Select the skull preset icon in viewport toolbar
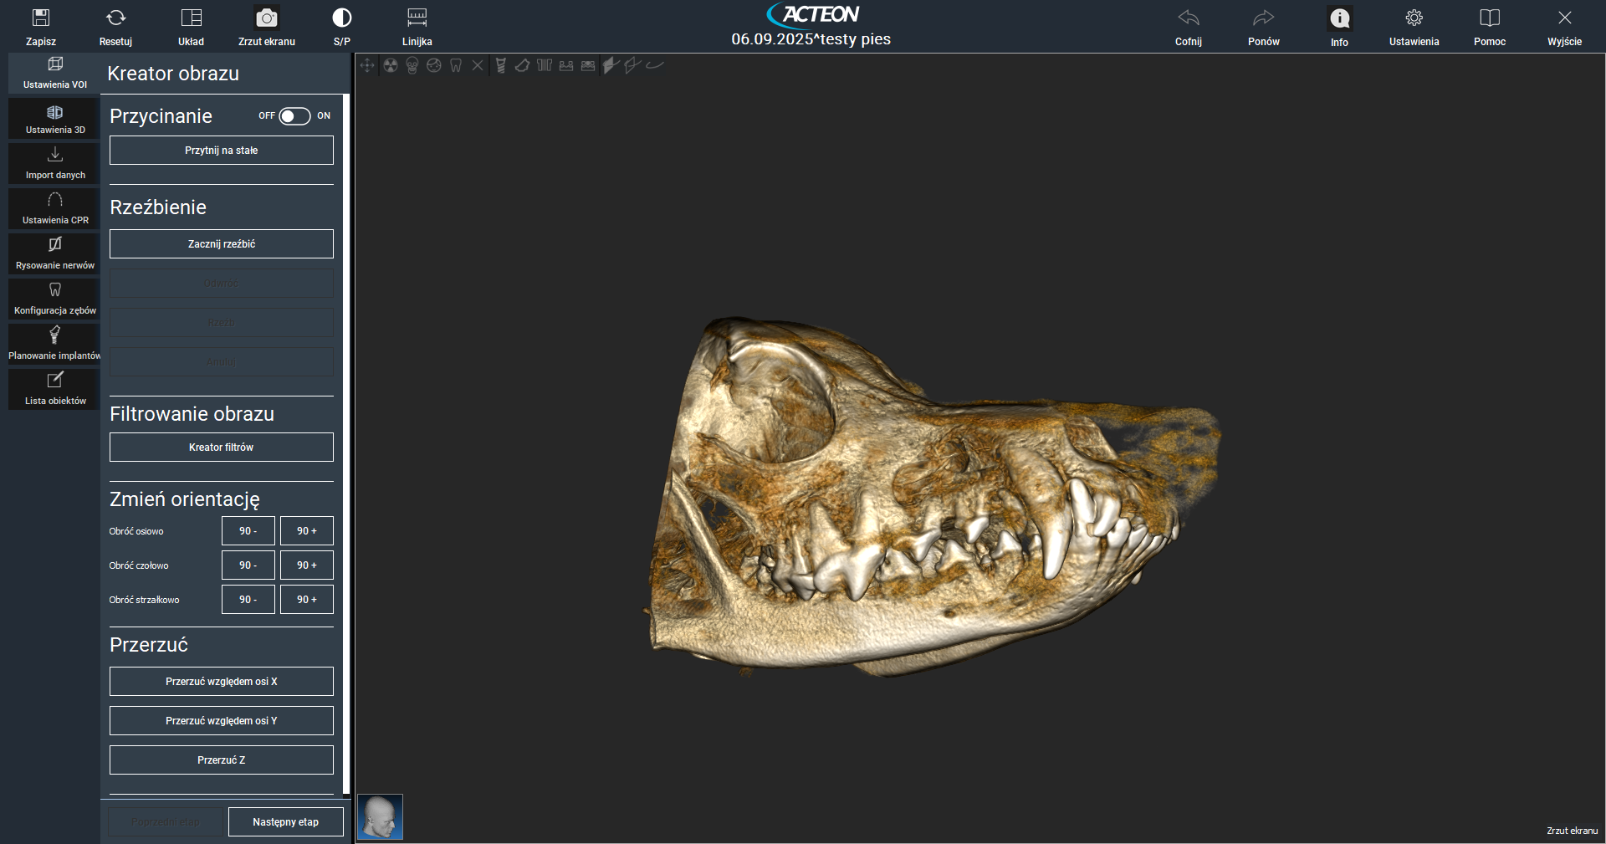This screenshot has width=1606, height=844. (412, 65)
